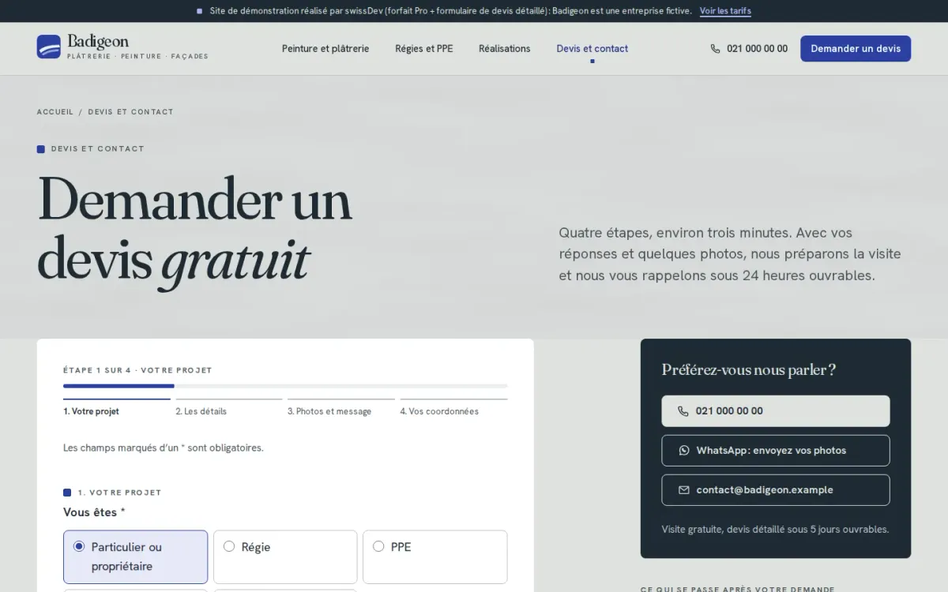948x592 pixels.
Task: Click the WhatsApp icon in sidebar card
Action: tap(684, 451)
